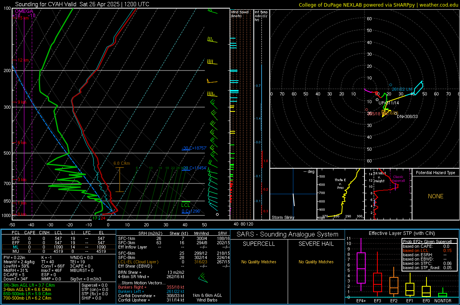The width and height of the screenshot is (460, 305).
Task: Click the SFC-6km shear row label
Action: tap(127, 253)
